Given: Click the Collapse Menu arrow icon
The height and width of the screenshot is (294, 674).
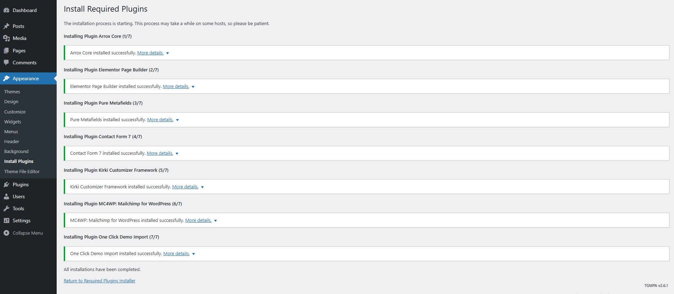Looking at the screenshot, I should coord(6,233).
